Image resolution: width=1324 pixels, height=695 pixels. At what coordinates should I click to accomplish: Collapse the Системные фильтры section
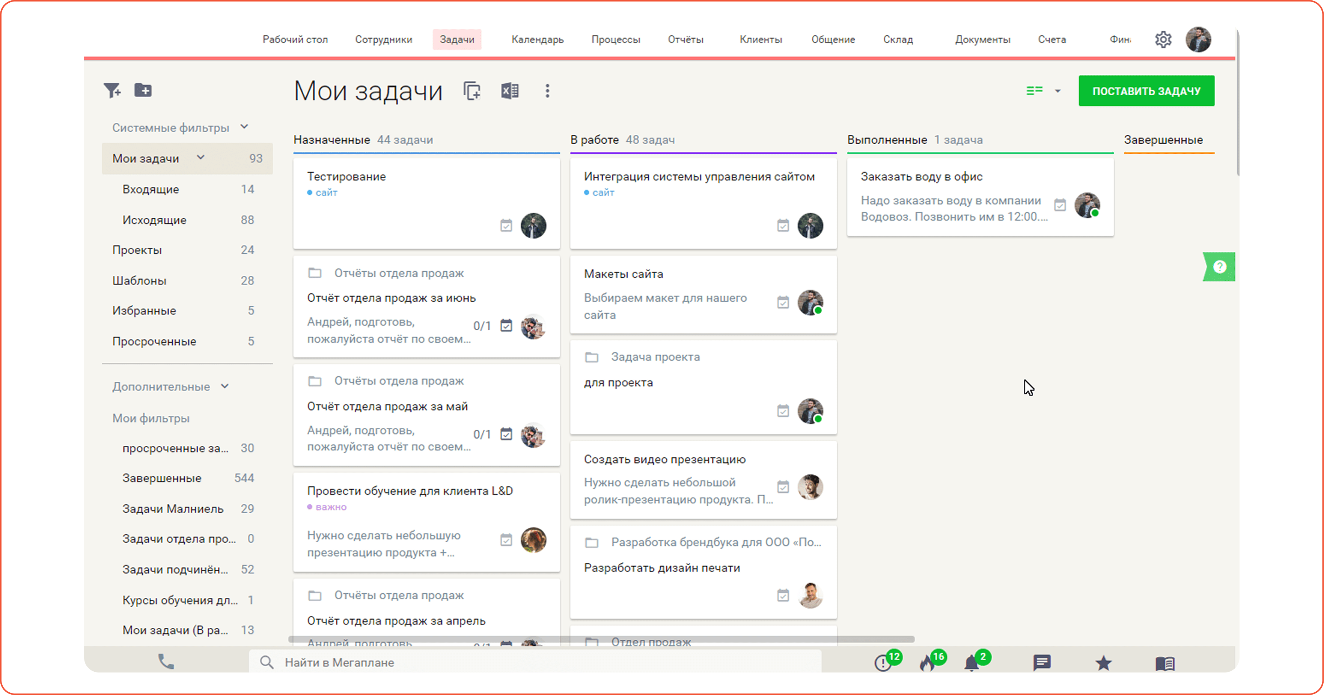pos(245,127)
